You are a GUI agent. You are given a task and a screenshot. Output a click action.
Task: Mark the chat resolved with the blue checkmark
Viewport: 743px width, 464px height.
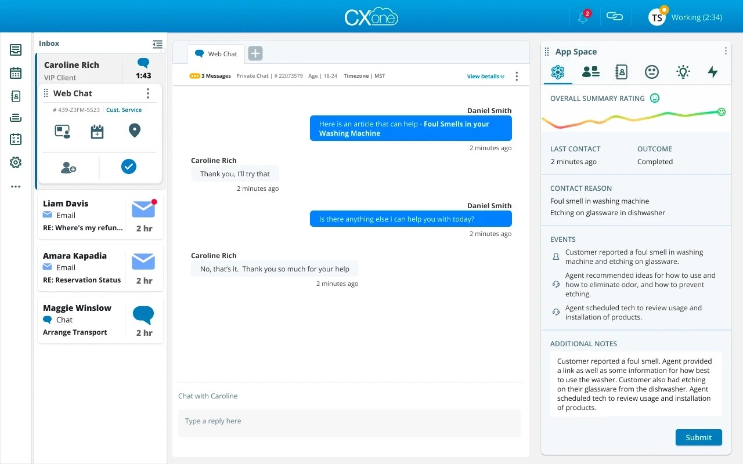[x=128, y=166]
